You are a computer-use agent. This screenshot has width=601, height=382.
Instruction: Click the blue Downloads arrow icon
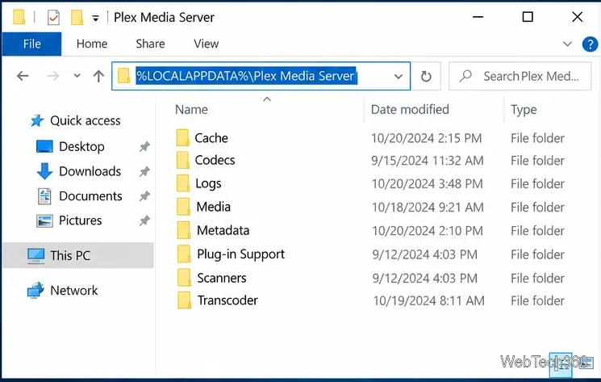coord(44,171)
